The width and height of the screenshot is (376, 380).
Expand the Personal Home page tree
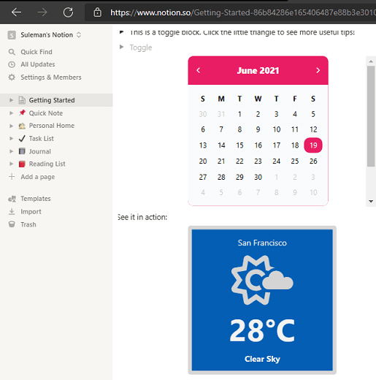(x=11, y=126)
